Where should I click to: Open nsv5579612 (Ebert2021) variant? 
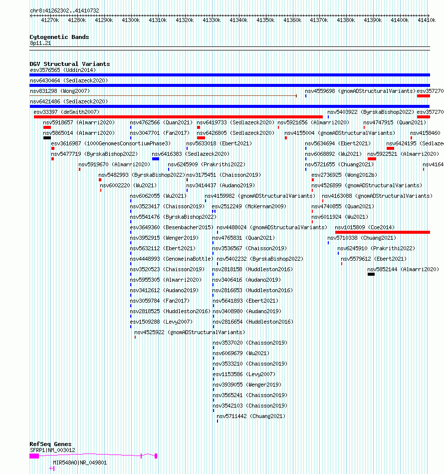[x=374, y=259]
